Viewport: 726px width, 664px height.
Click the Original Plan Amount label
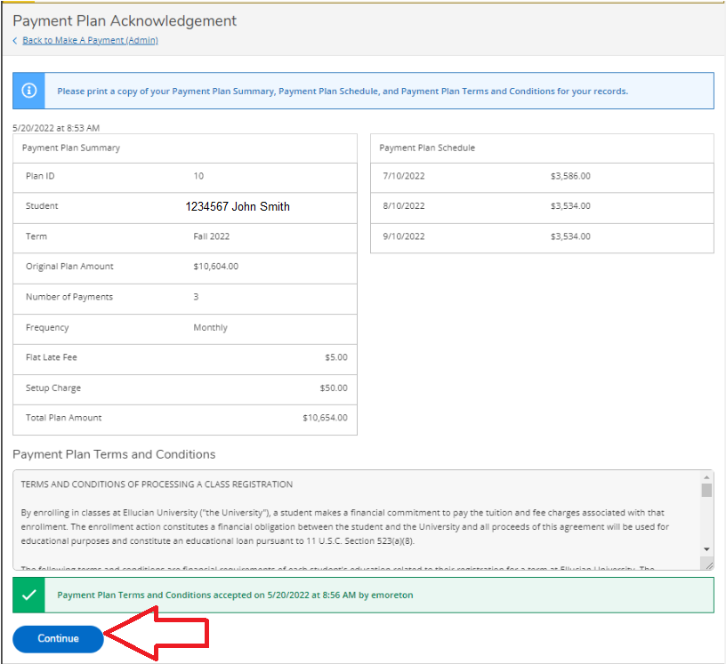(x=69, y=267)
